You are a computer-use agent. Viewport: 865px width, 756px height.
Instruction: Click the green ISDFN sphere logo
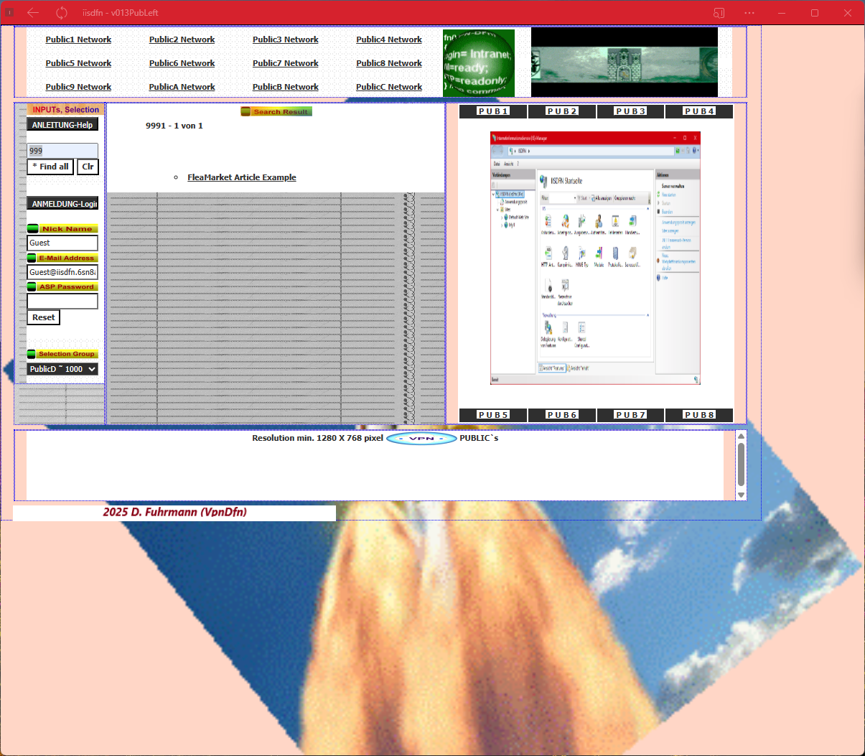coord(477,62)
